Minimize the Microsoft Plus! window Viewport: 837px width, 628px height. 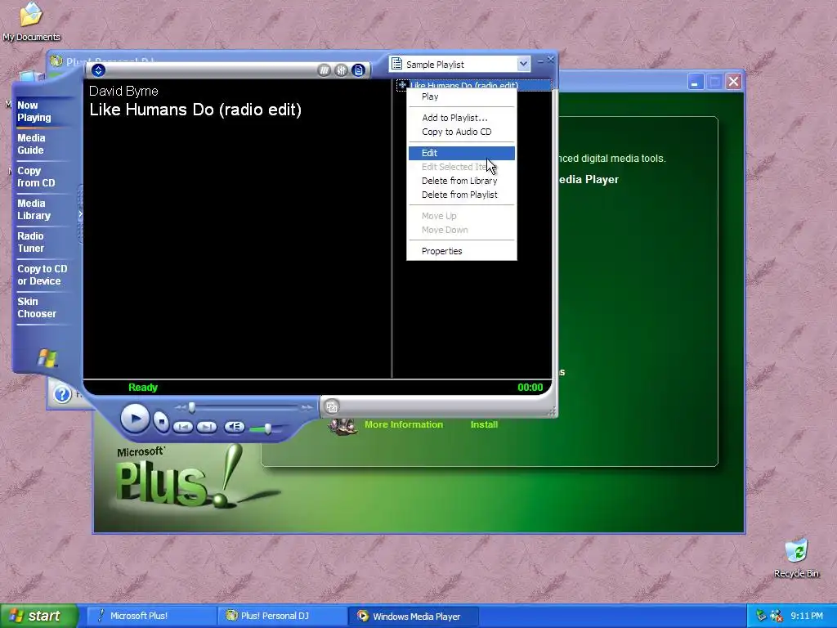(695, 82)
